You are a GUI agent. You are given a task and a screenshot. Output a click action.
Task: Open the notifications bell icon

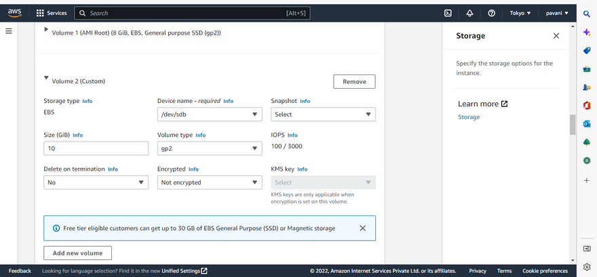coord(469,13)
